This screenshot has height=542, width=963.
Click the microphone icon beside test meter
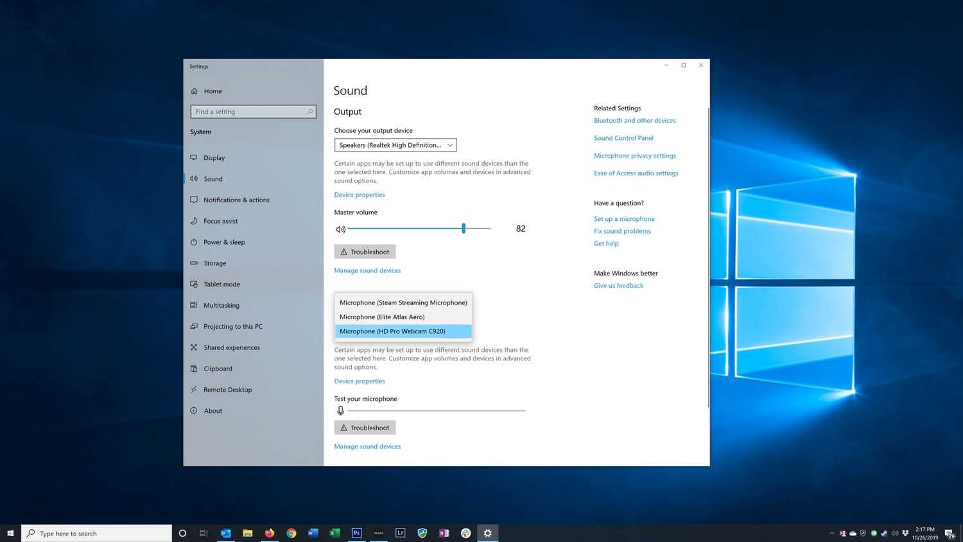340,410
